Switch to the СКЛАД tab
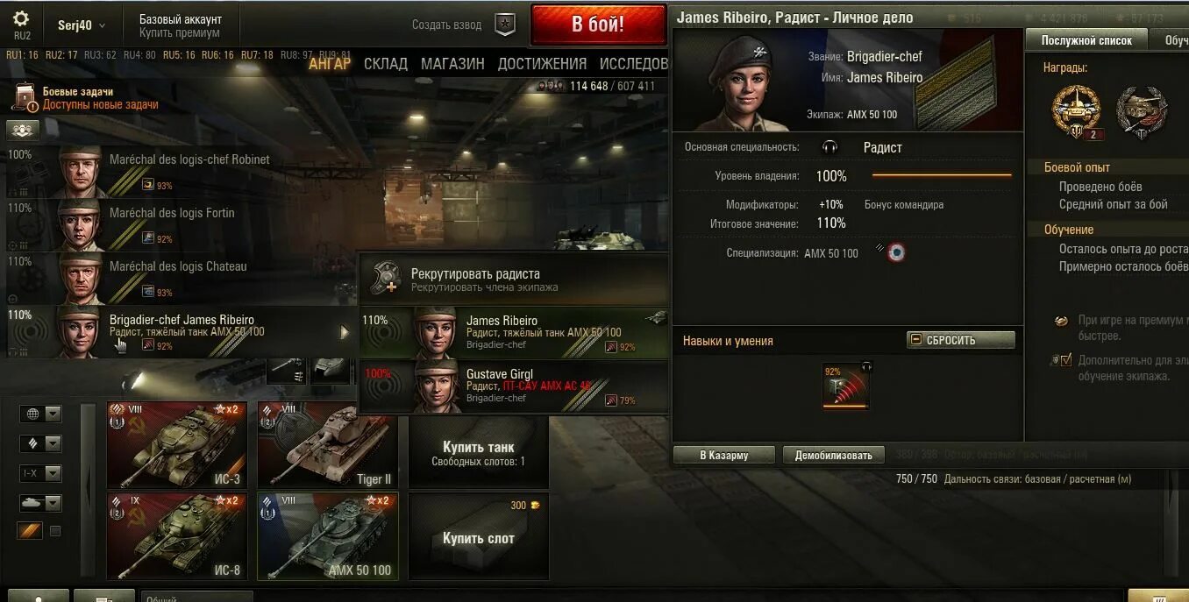The height and width of the screenshot is (602, 1189). click(x=386, y=63)
